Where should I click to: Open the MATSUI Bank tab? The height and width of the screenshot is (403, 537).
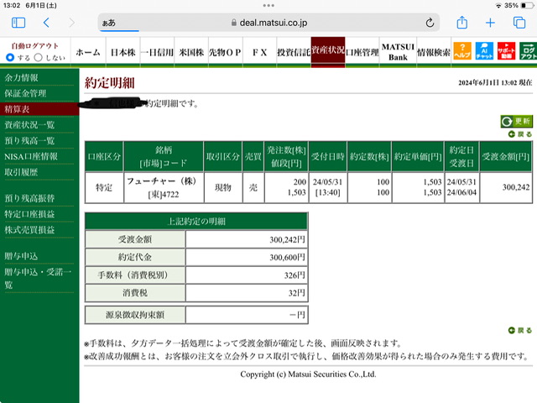coord(398,52)
